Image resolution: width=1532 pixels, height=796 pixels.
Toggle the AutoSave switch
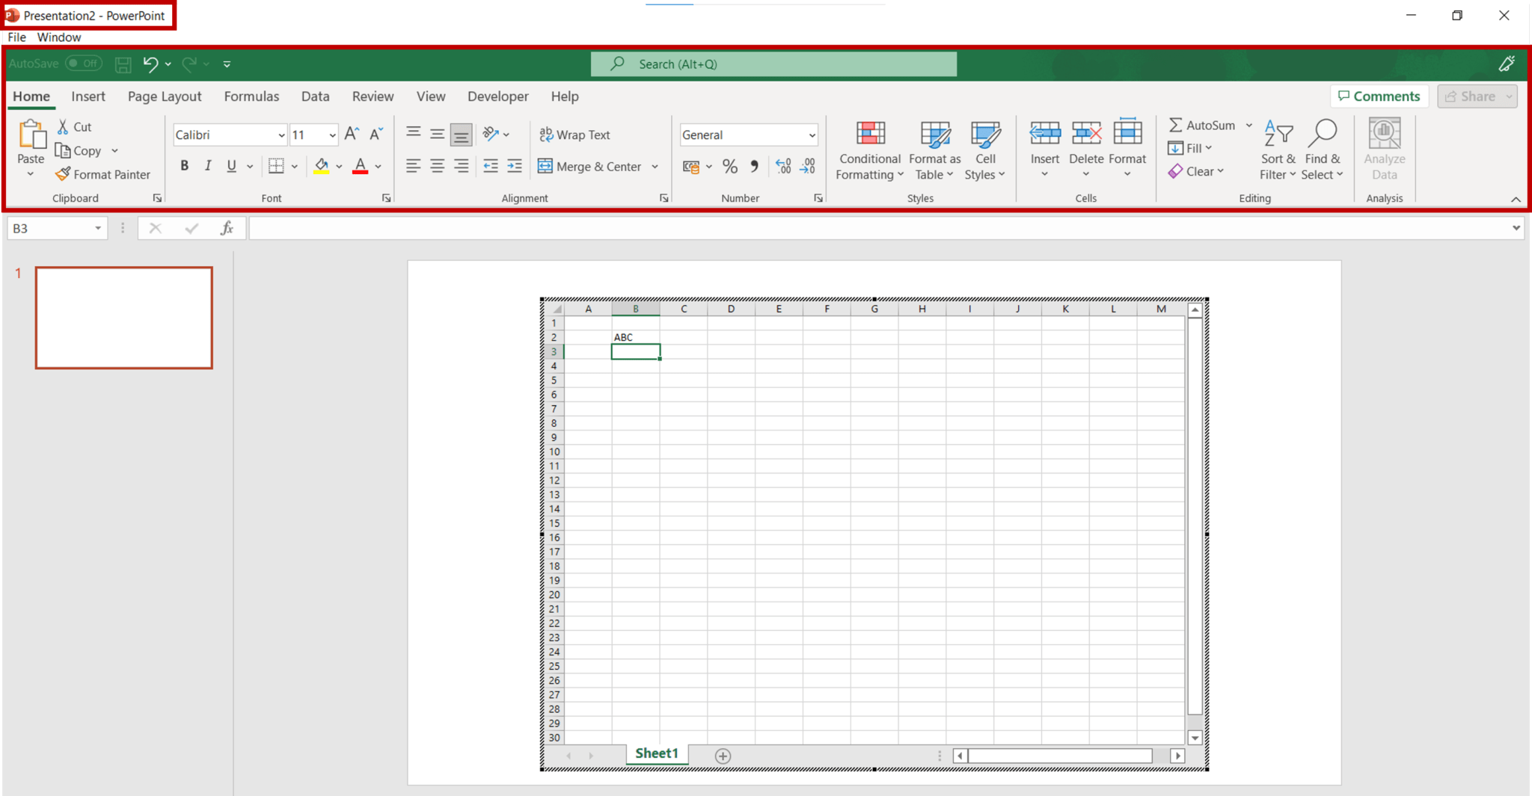(84, 64)
